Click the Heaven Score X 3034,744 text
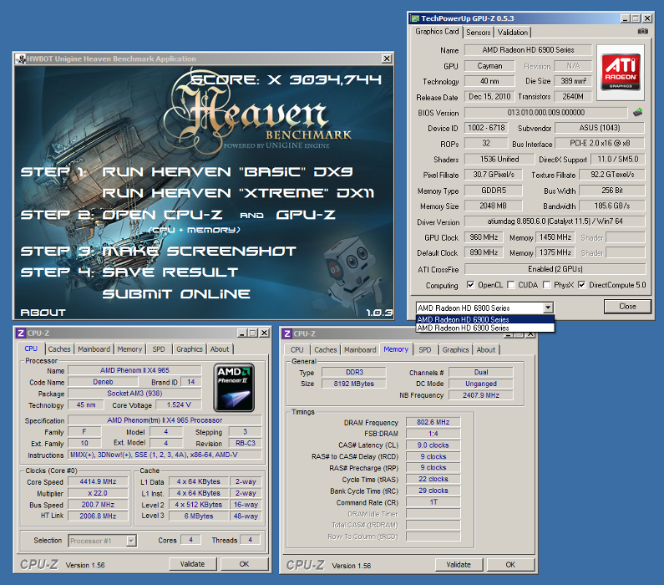The height and width of the screenshot is (585, 664). click(286, 79)
